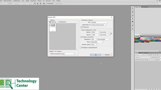
Task: Click the gear icon in the options bar
Action: (44, 3)
